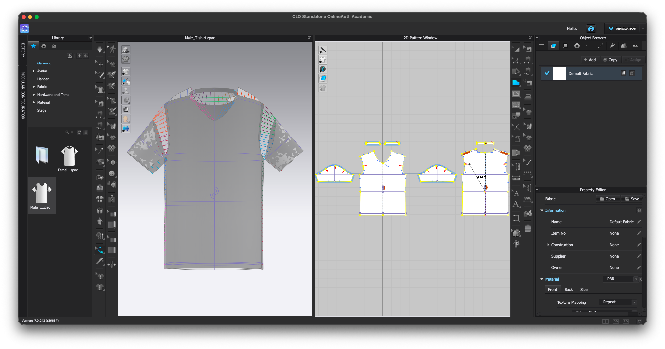This screenshot has height=349, width=665.
Task: Select the walking avatar animation tool
Action: [x=112, y=49]
